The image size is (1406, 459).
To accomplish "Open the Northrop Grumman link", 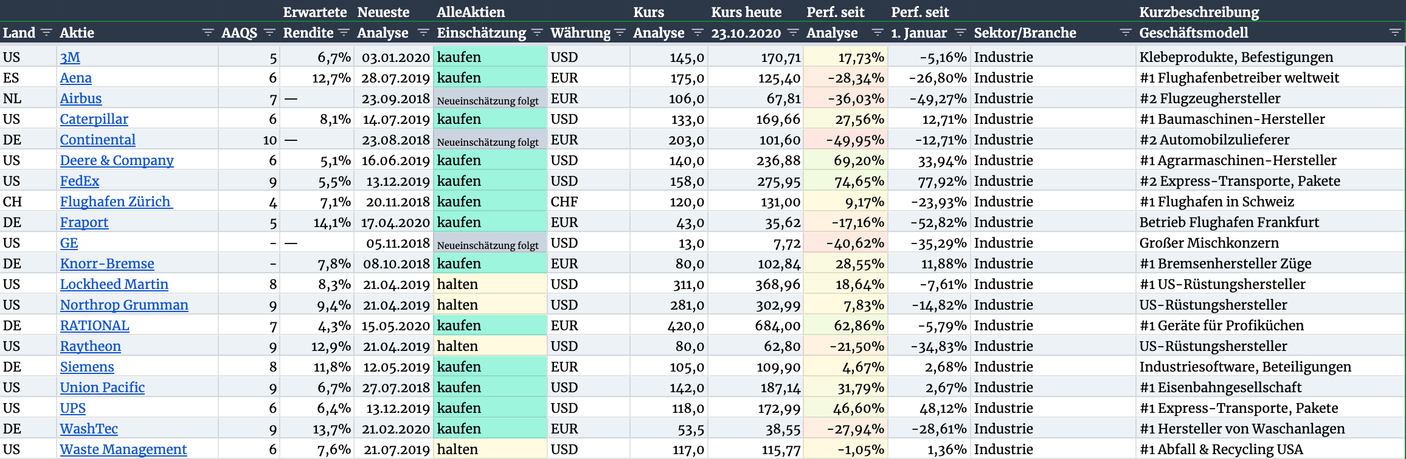I will pyautogui.click(x=124, y=305).
